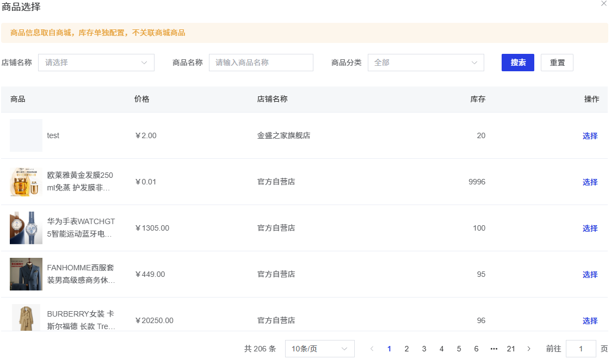Close the 商品选择 dialog

pos(603,3)
